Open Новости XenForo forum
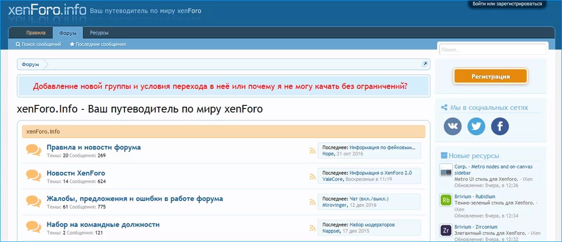Screen dimensions: 562x242 [x=76, y=173]
